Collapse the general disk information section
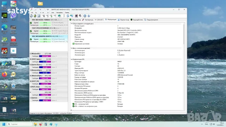The height and width of the screenshot is (127, 226). click(x=71, y=24)
